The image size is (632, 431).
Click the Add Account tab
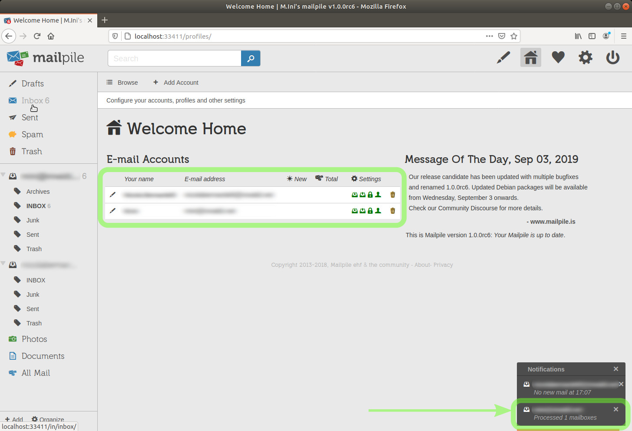point(176,83)
